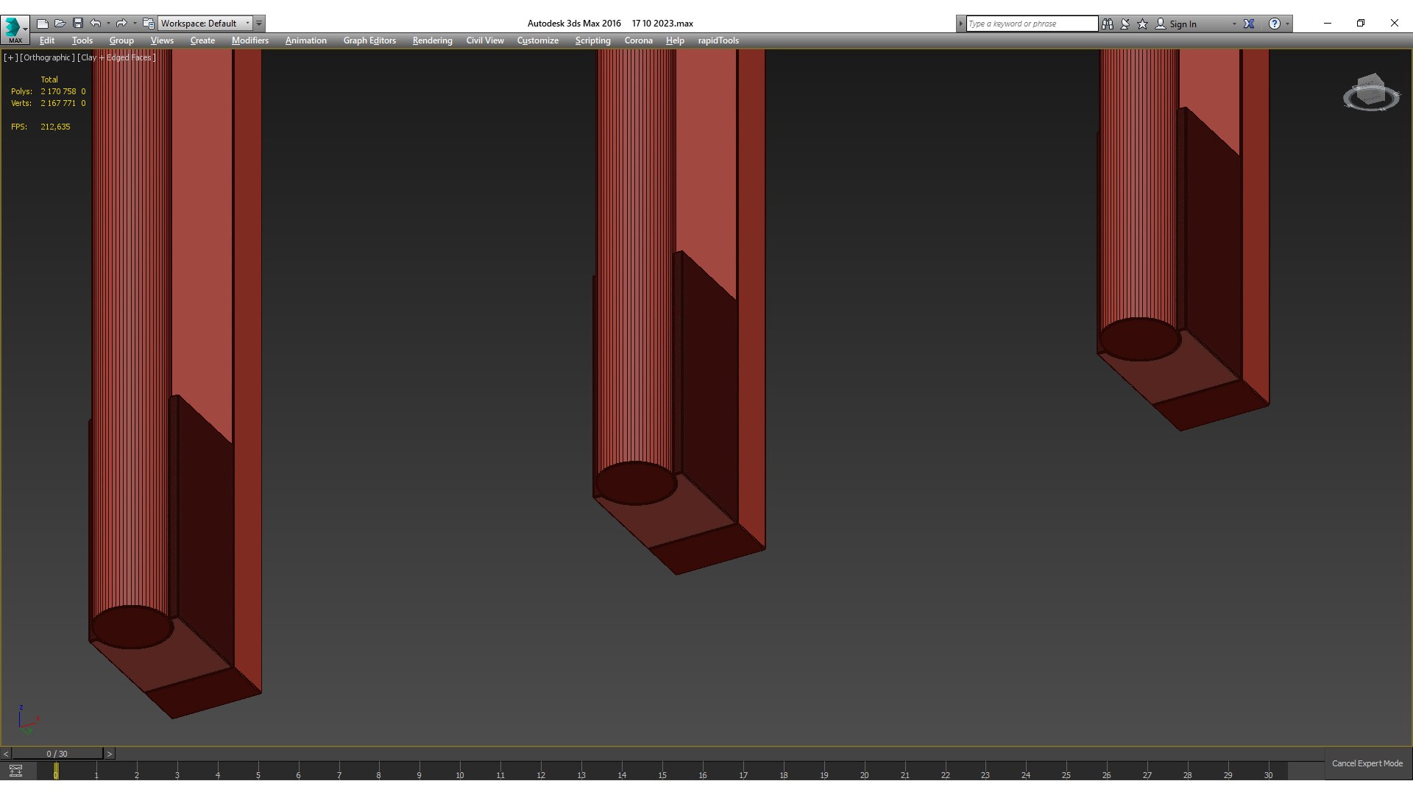Click the binoculars search icon
The height and width of the screenshot is (795, 1413).
1107,24
